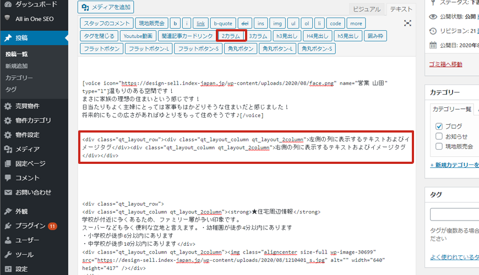Click in the tag input field
Viewport: 479px width, 275px height.
454,214
